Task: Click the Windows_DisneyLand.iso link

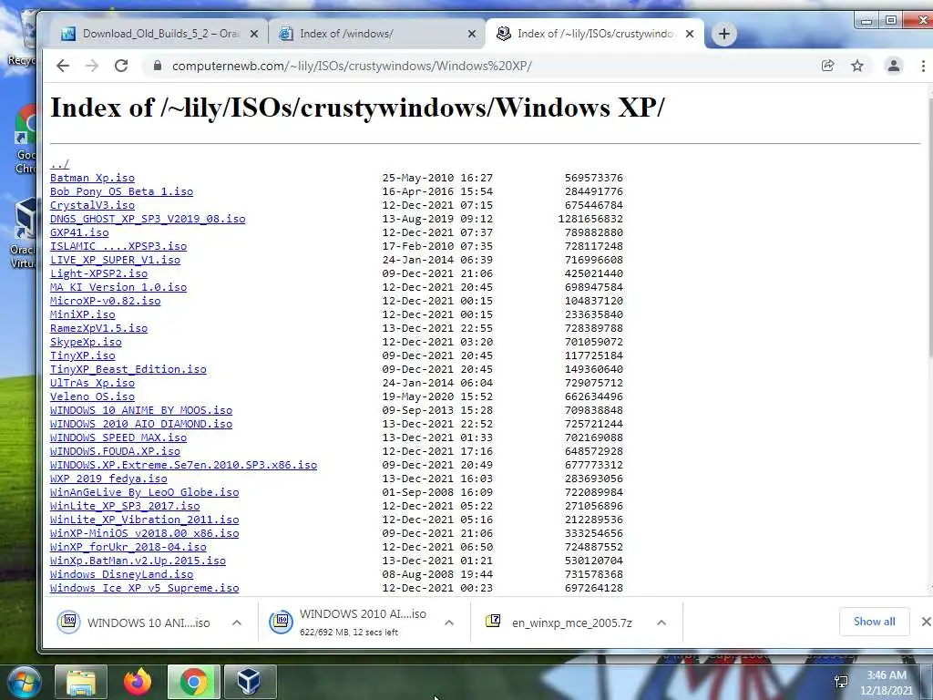Action: [121, 575]
